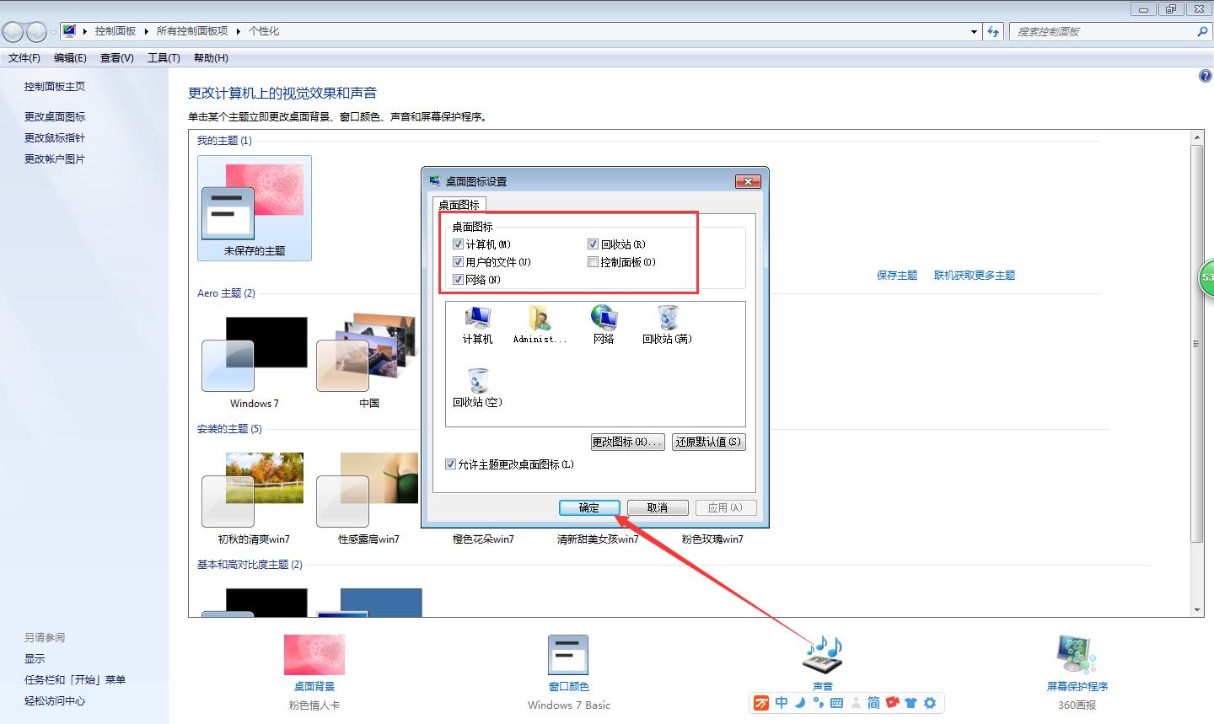Image resolution: width=1214 pixels, height=724 pixels.
Task: Click the help question mark icon
Action: (1205, 76)
